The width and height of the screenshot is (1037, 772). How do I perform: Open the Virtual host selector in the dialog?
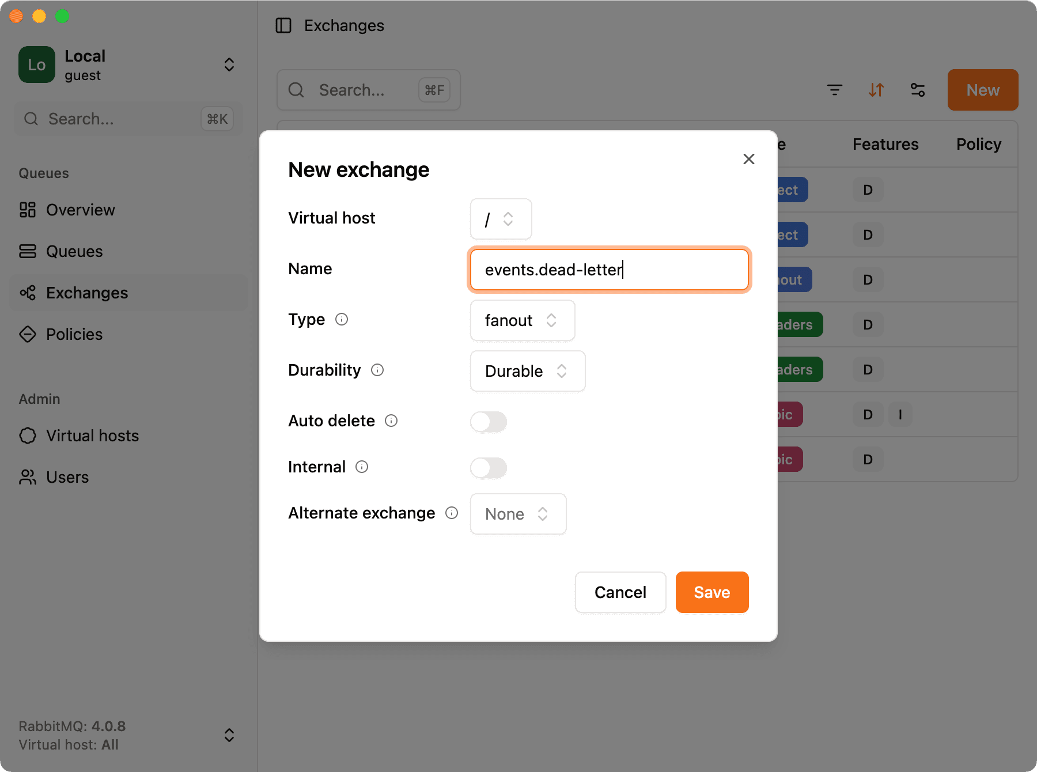tap(501, 219)
